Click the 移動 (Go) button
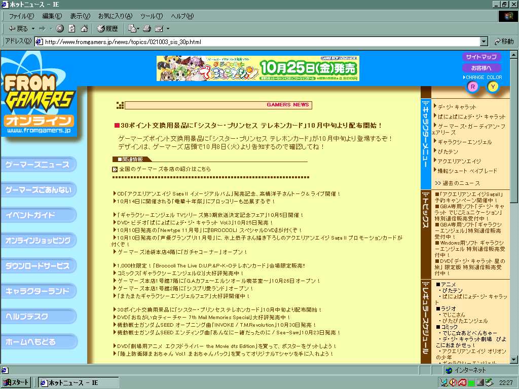519x389 pixels. (504, 42)
